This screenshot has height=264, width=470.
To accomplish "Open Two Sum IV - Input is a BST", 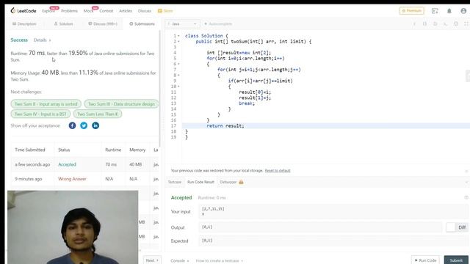I will coord(40,114).
